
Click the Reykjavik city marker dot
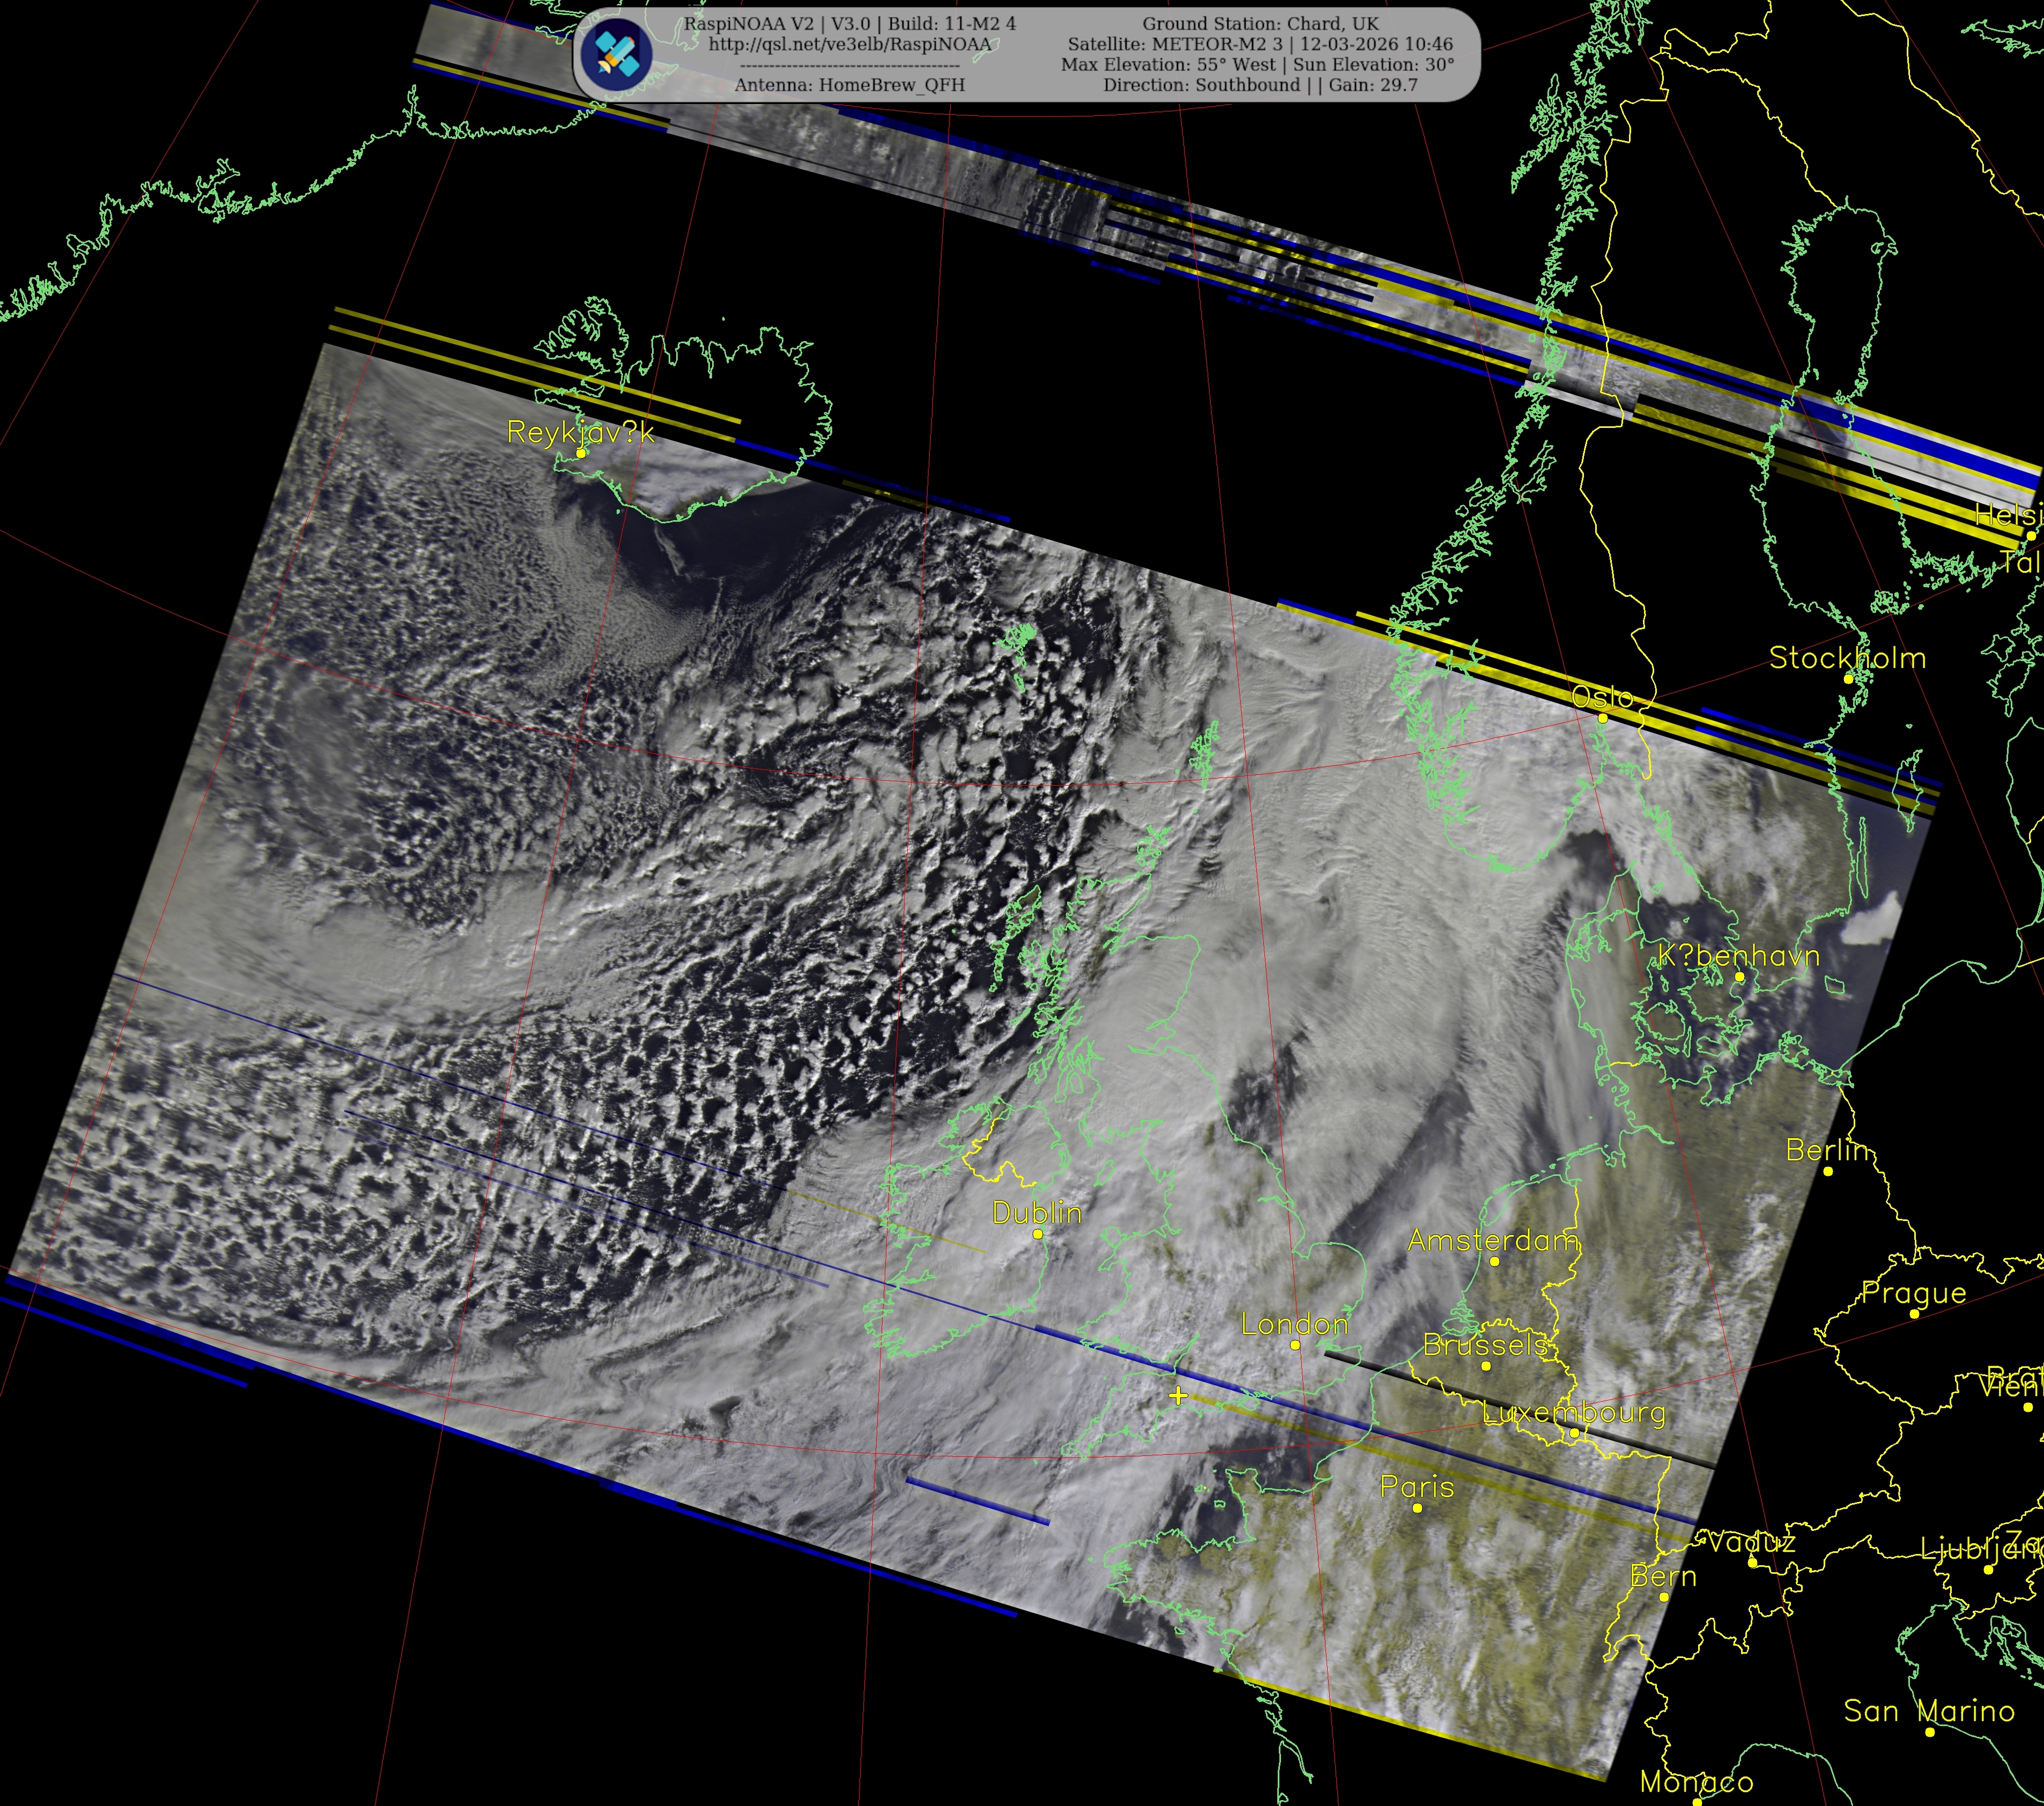581,453
